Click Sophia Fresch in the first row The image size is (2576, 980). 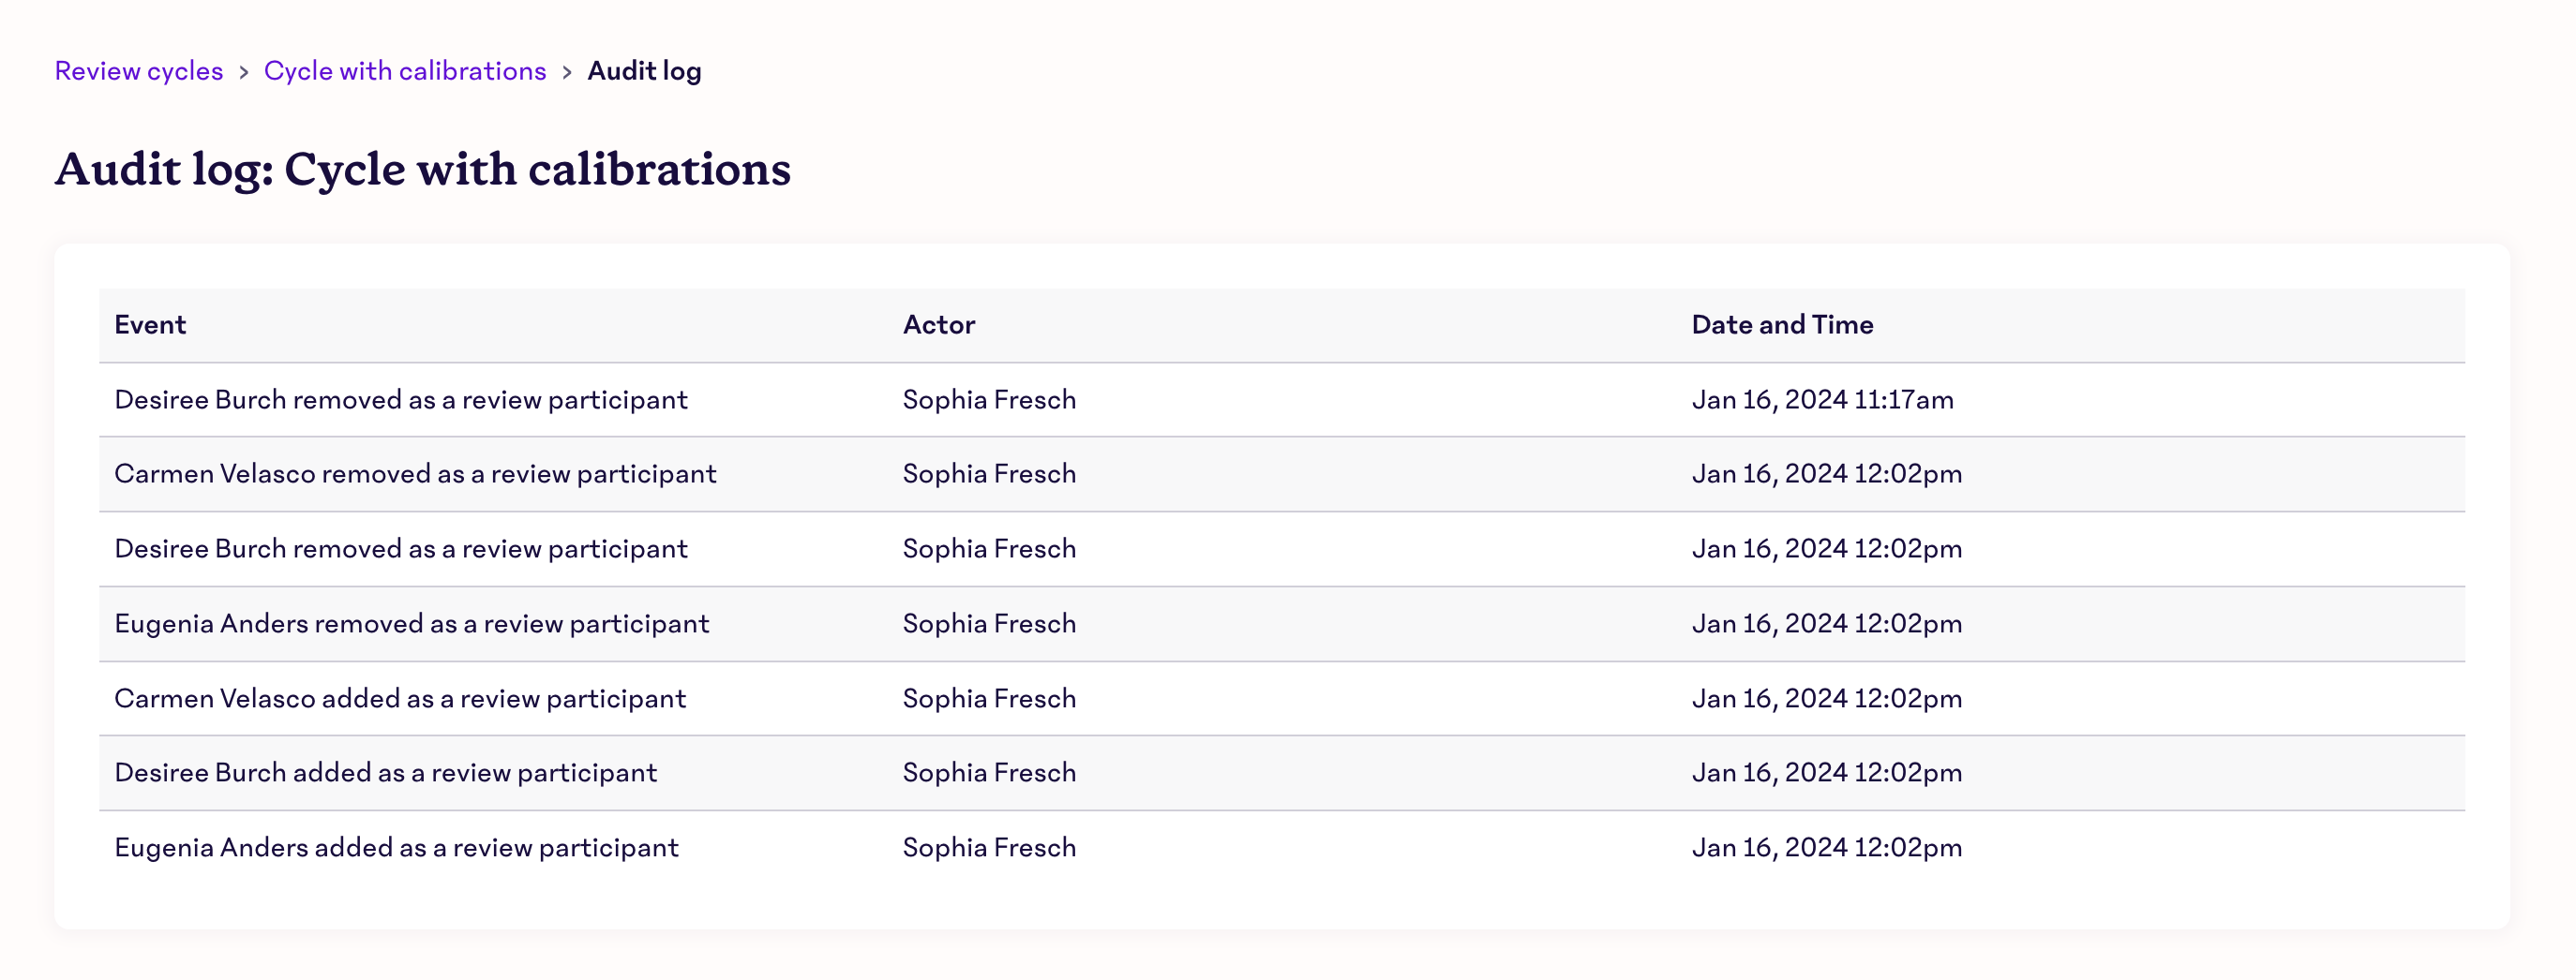point(989,400)
